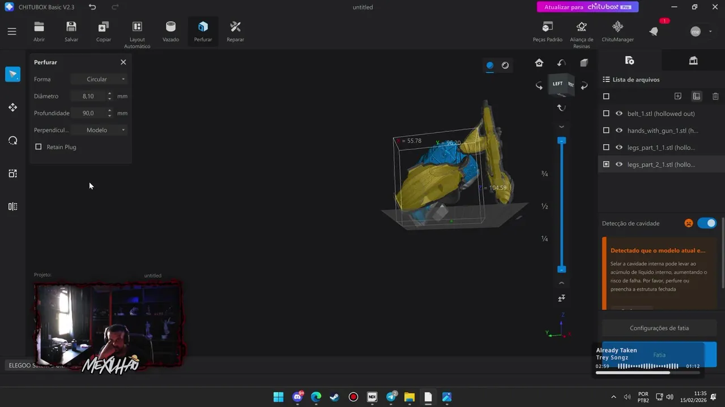Switch to transparent x-ray render mode icon
Screen dimensions: 725x407
pyautogui.click(x=505, y=65)
